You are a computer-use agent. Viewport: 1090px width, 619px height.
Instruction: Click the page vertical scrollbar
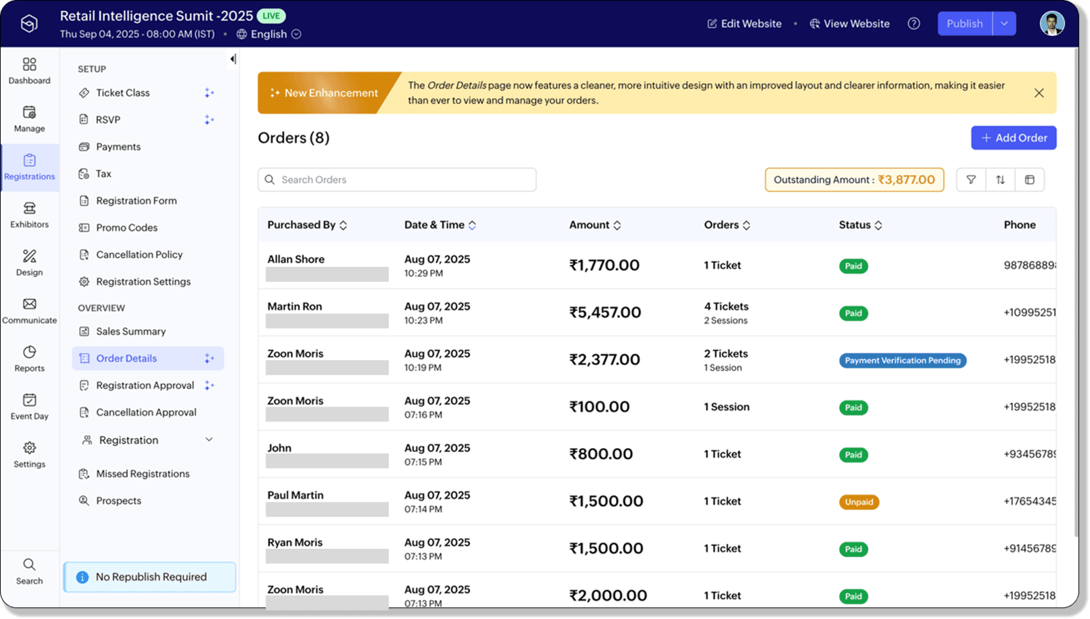tap(1076, 293)
